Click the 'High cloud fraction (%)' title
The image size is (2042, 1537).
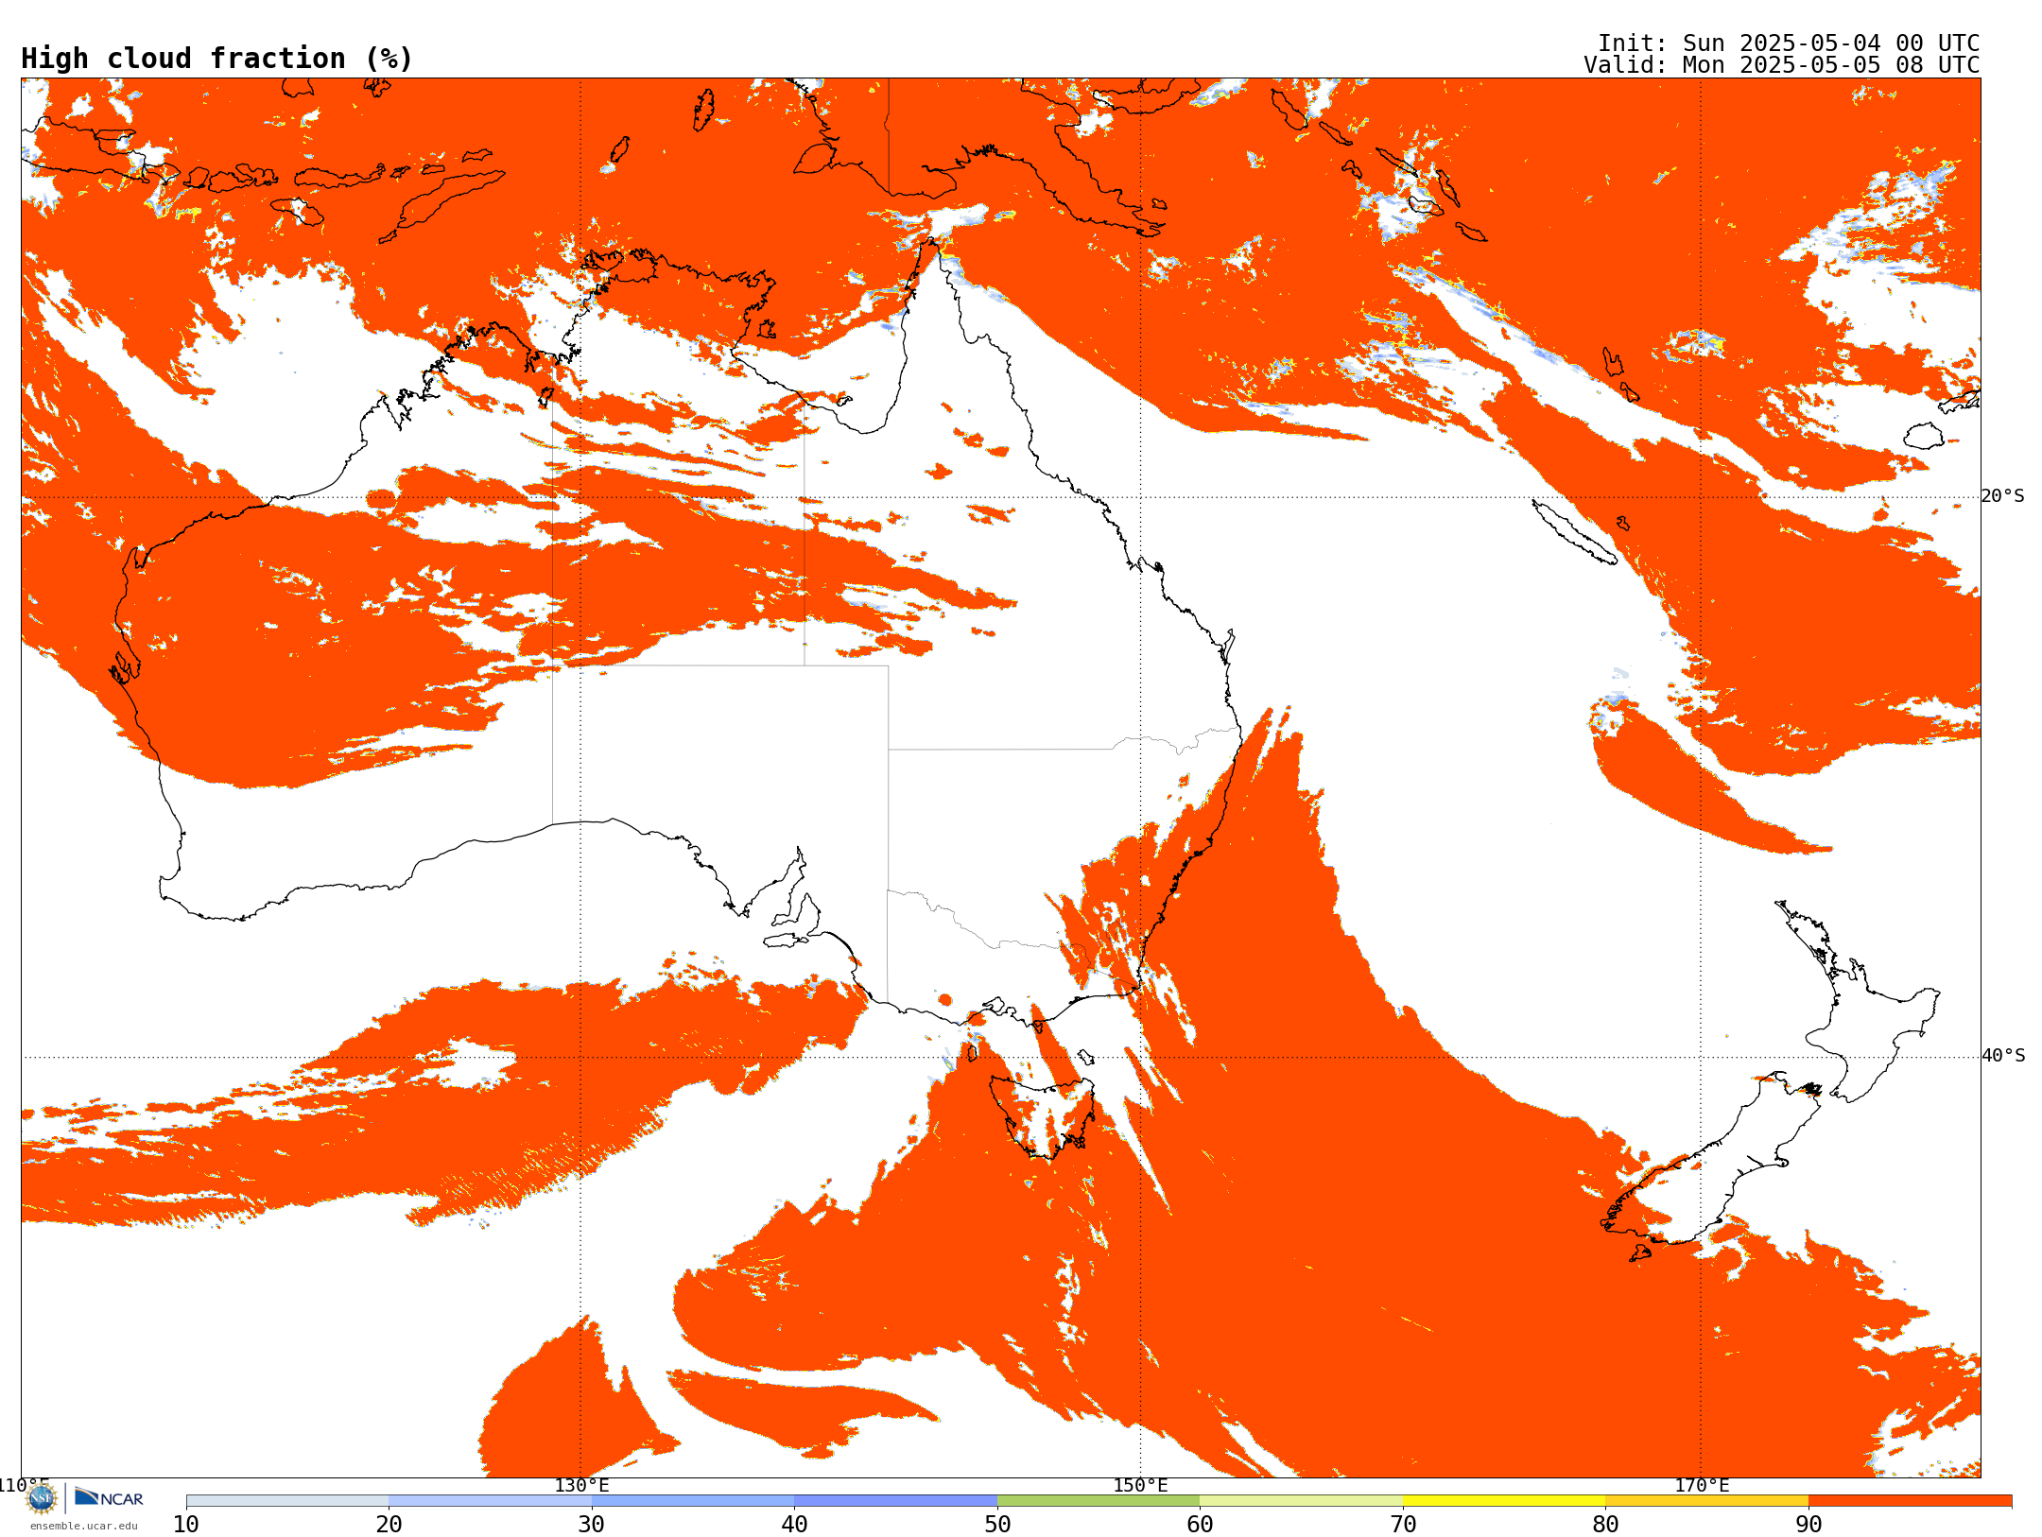click(x=217, y=59)
